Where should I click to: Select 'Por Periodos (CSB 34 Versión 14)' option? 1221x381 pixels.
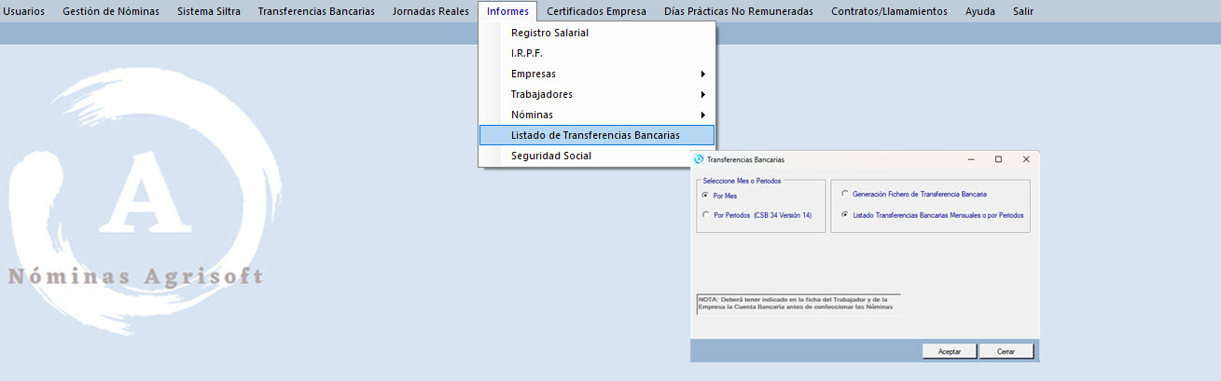coord(705,215)
